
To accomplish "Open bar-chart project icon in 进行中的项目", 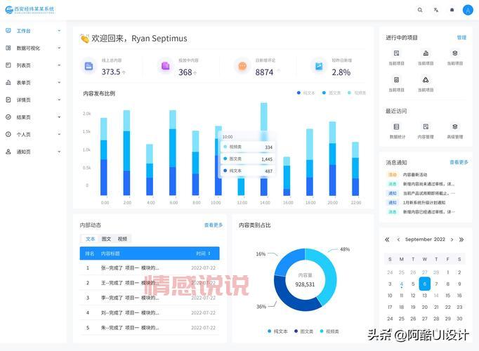I will click(x=426, y=53).
